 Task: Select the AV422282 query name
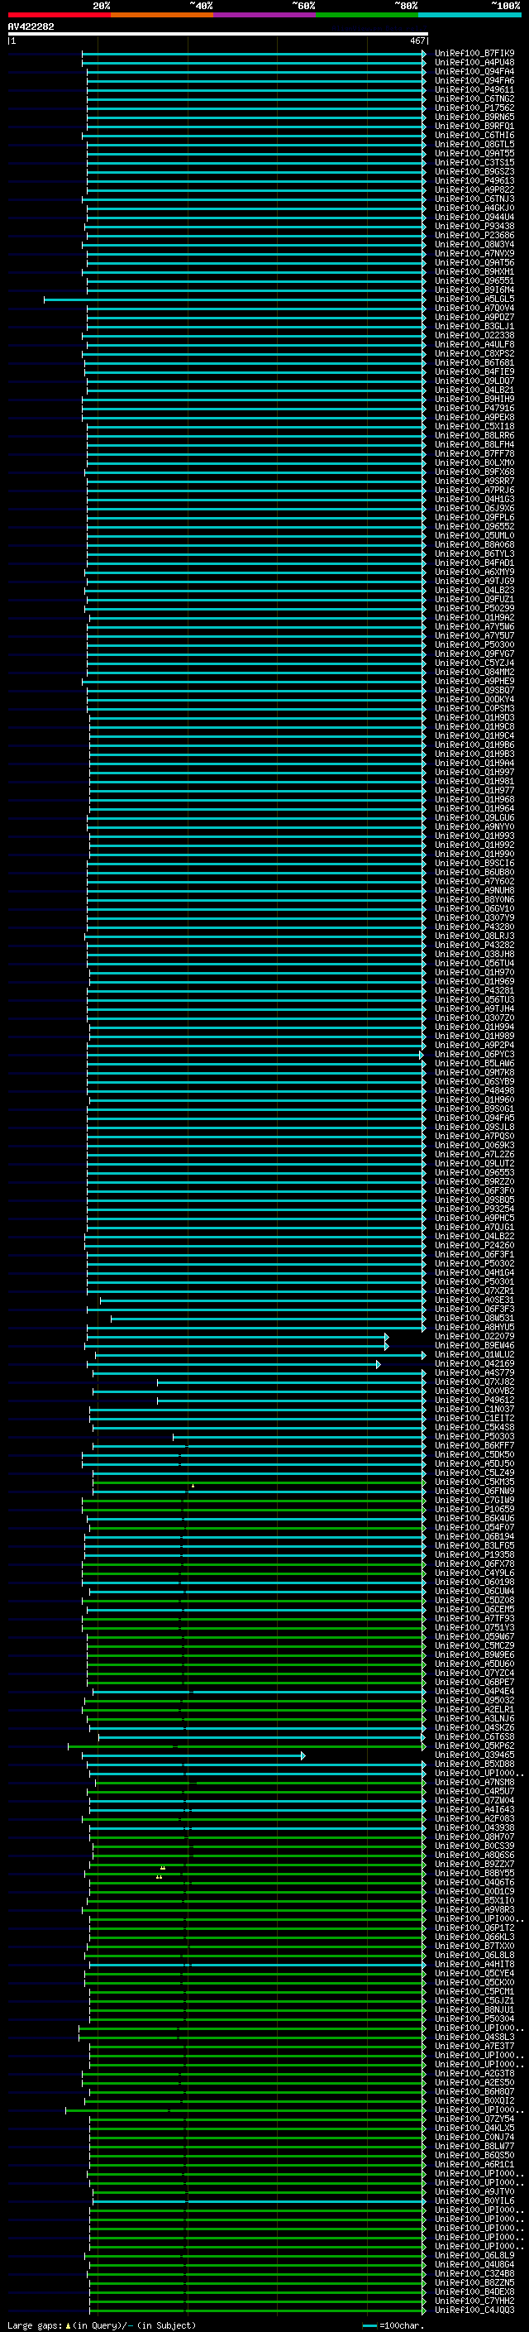[x=31, y=26]
